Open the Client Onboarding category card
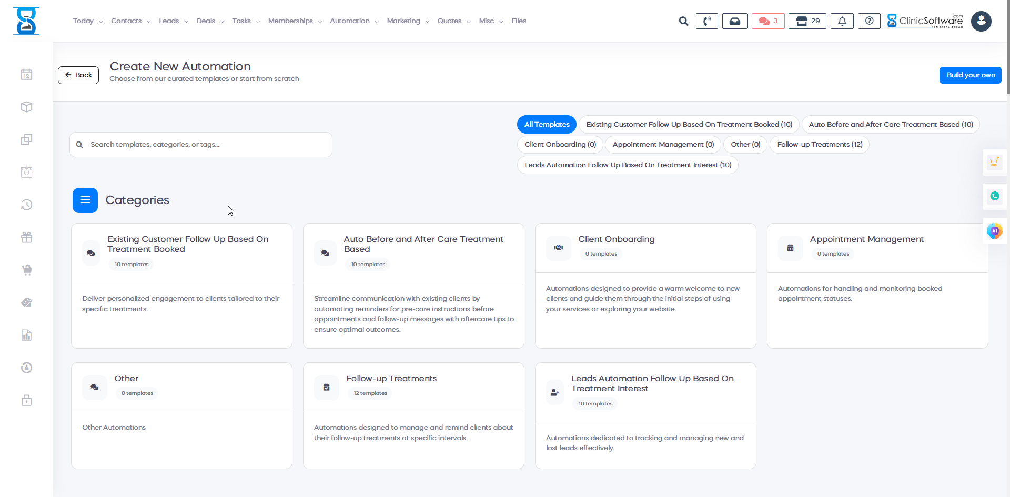1010x497 pixels. (x=645, y=286)
